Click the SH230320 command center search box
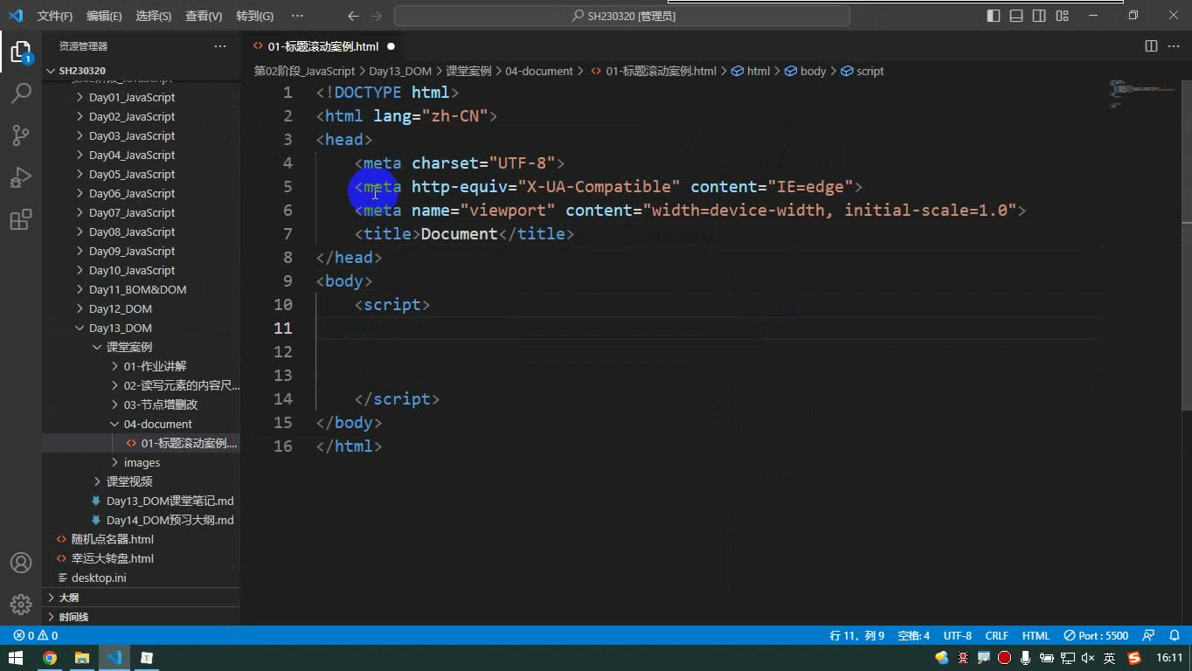Screen dimensions: 1192x671 [622, 16]
